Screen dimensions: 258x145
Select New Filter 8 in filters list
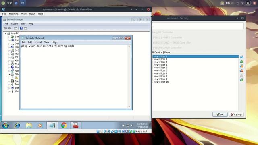point(195,76)
